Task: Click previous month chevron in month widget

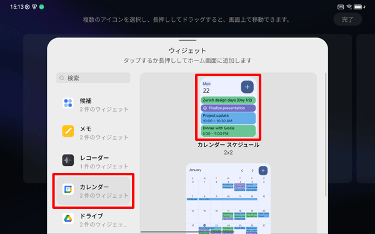Action: point(242,170)
